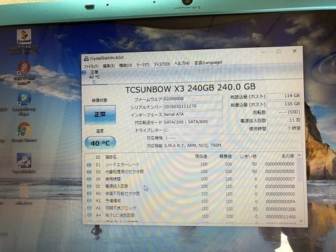This screenshot has width=336, height=252.
Task: Click the status circle icon of row 05
Action: (x=89, y=172)
